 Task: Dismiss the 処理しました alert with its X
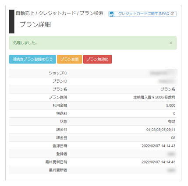coord(170,43)
